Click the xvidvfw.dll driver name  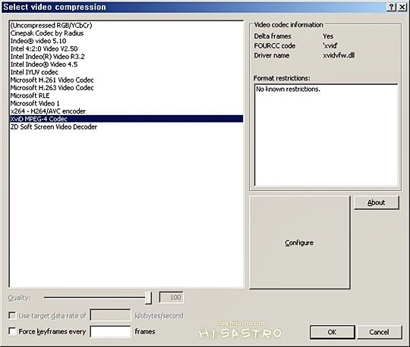pos(339,55)
